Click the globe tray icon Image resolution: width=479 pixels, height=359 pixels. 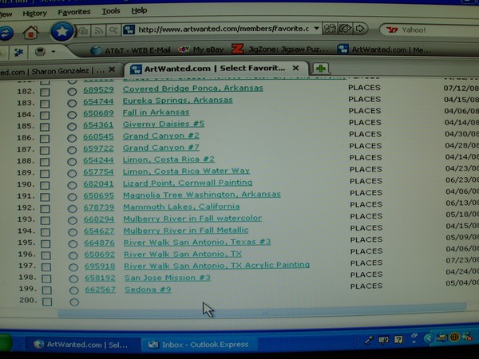click(x=454, y=337)
